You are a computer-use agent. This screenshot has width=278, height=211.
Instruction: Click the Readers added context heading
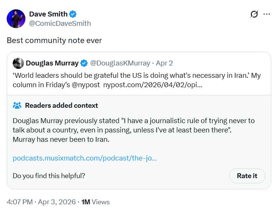point(61,105)
